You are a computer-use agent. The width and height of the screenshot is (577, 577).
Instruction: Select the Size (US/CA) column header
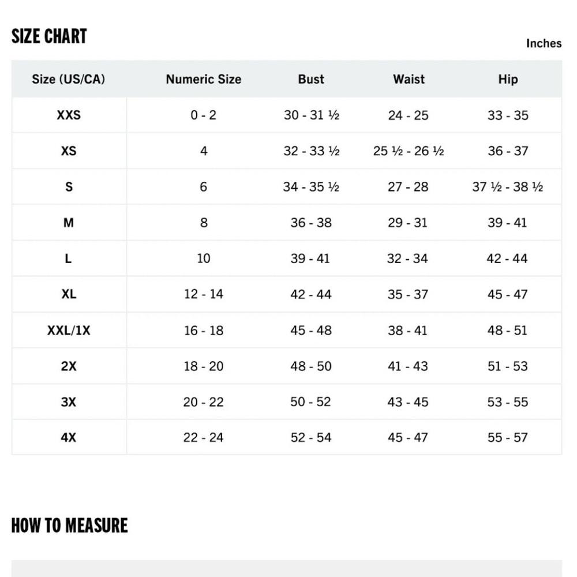[69, 79]
